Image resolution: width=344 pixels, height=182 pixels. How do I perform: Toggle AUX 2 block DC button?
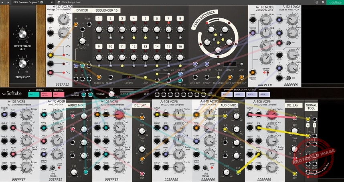coord(239,94)
